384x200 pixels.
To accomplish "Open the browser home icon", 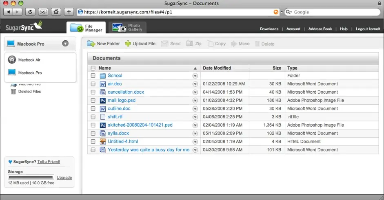I will click(x=56, y=12).
